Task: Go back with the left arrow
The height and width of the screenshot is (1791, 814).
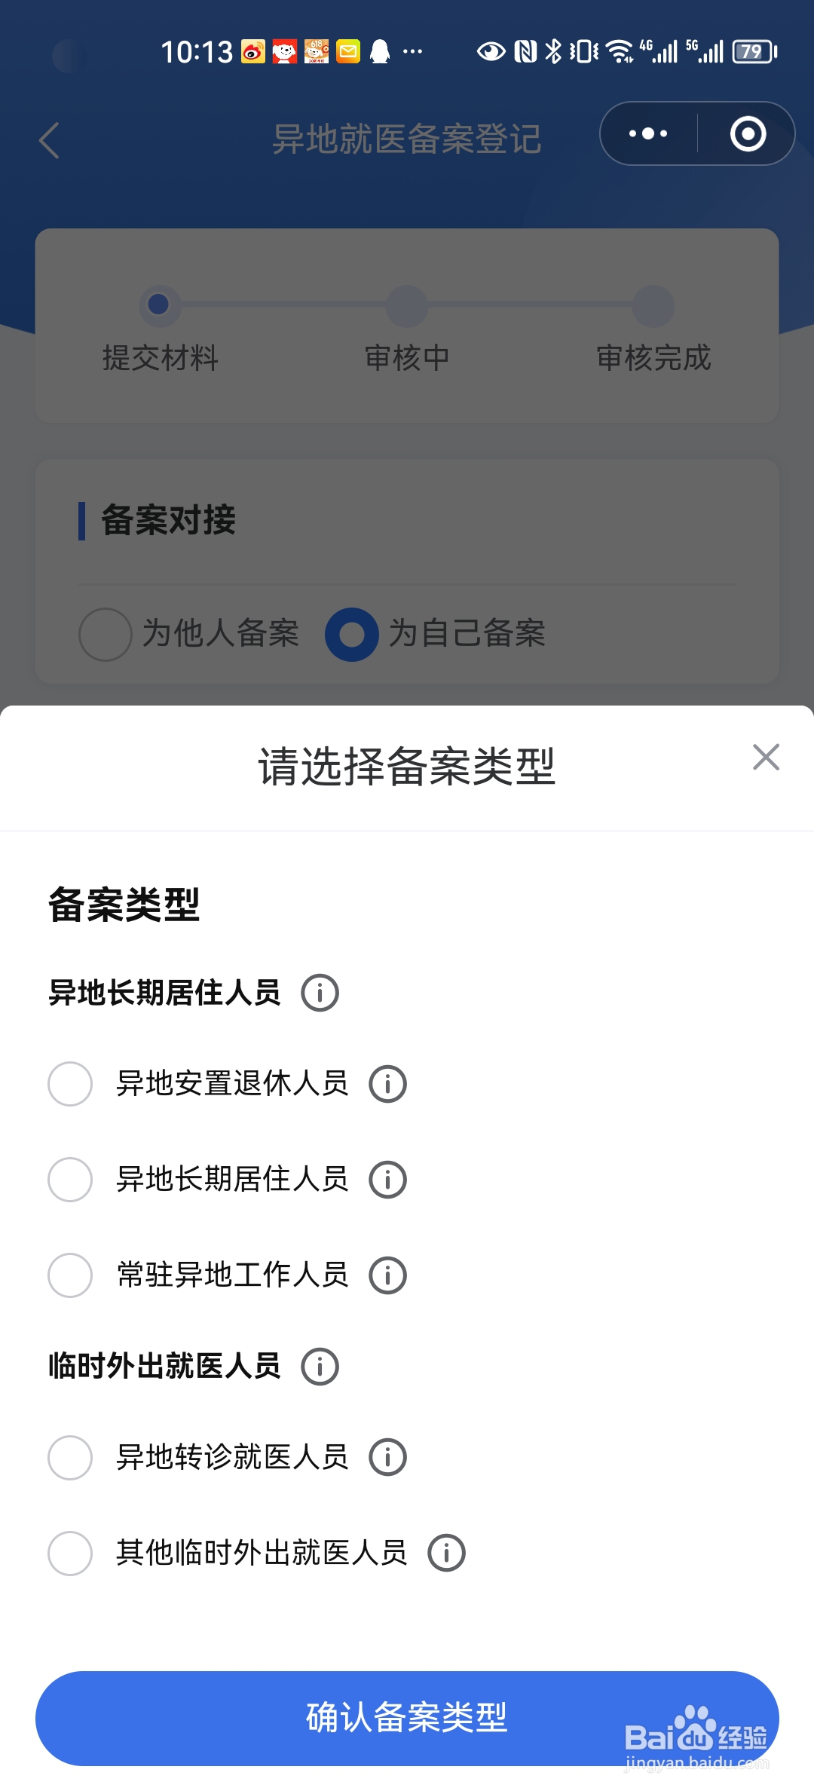Action: 50,140
